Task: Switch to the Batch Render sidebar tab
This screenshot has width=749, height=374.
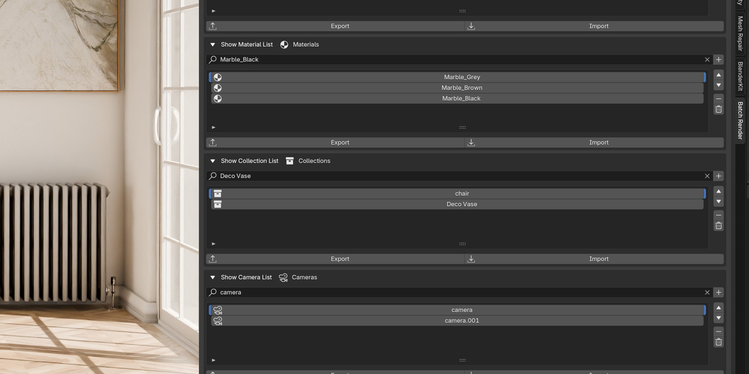Action: coord(740,120)
